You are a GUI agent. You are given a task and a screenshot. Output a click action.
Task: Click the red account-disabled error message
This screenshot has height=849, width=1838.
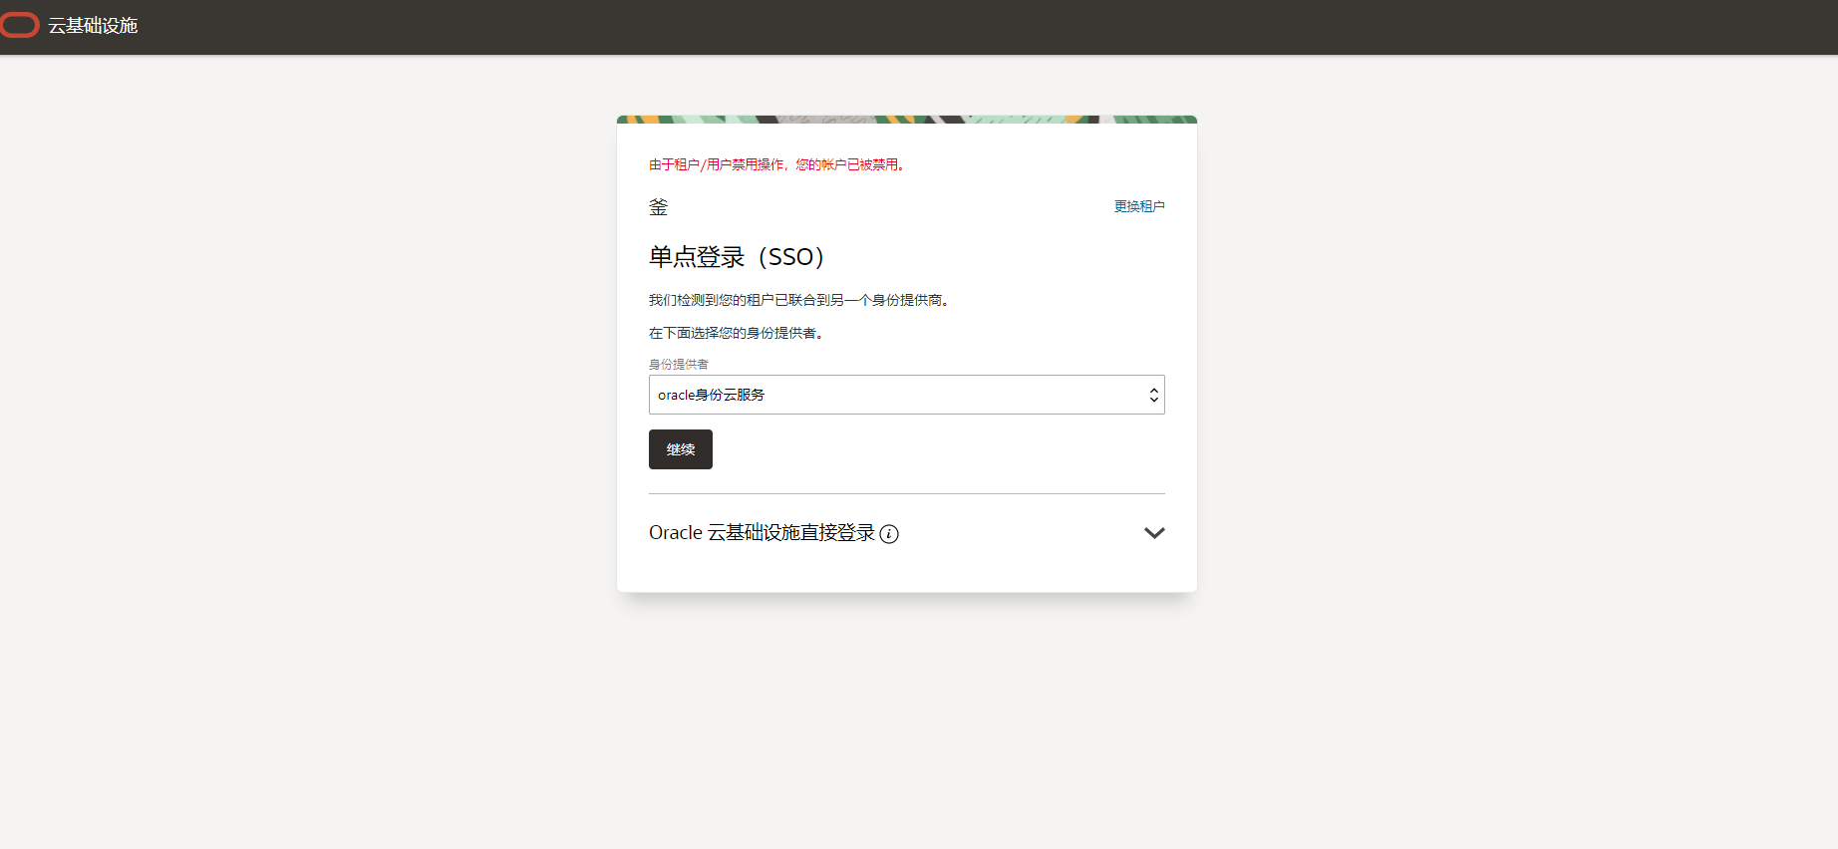point(776,164)
